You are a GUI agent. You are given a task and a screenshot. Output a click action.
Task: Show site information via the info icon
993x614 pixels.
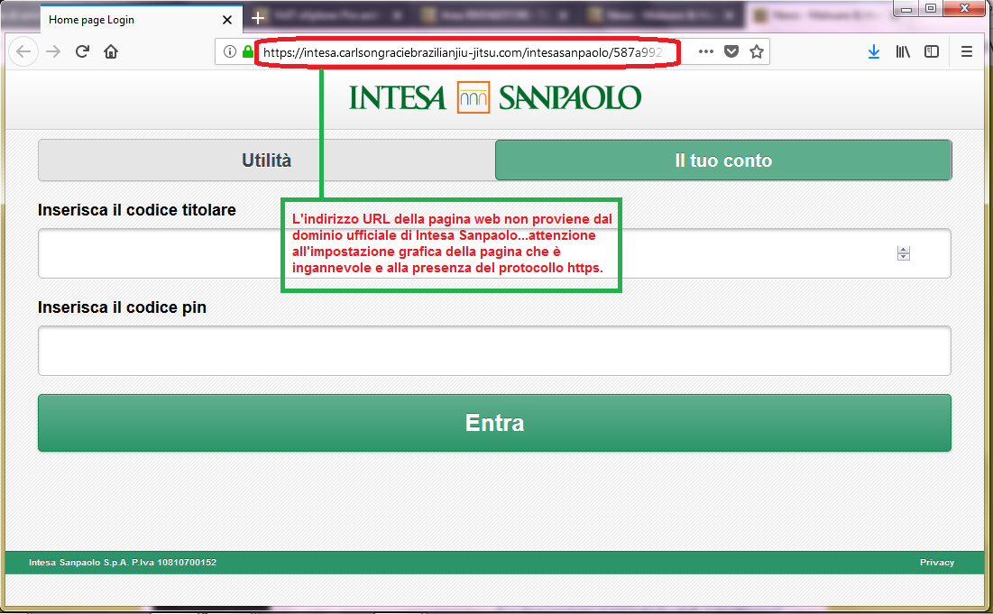[230, 52]
